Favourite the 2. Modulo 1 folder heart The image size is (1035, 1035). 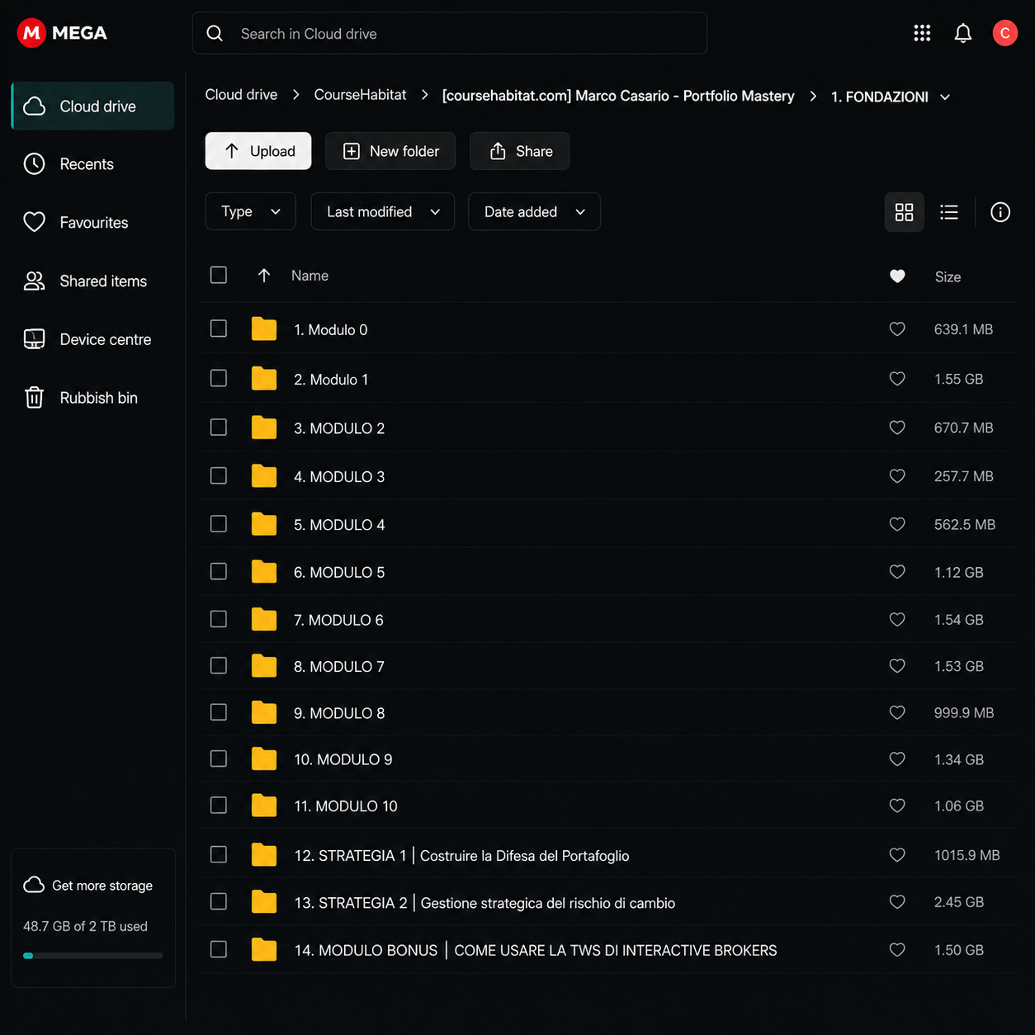click(x=897, y=379)
